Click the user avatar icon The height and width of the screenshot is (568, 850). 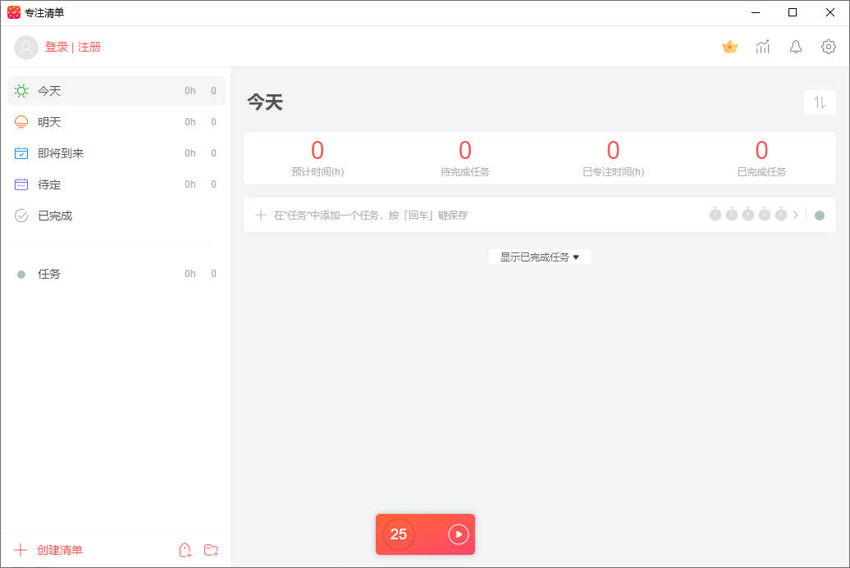[x=26, y=48]
